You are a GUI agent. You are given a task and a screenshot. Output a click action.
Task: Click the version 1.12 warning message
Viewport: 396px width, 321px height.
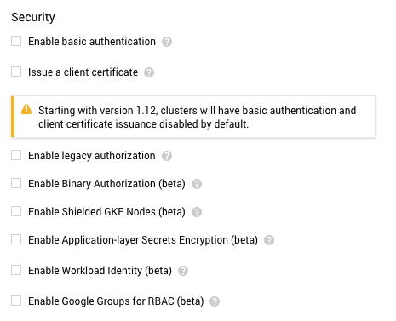tap(197, 117)
